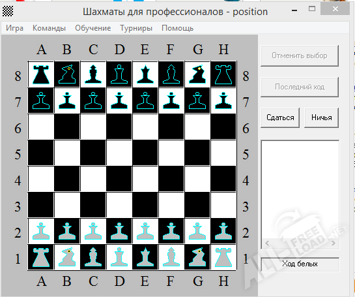355x297 pixels.
Task: Select the white knight on G1
Action: [x=197, y=257]
